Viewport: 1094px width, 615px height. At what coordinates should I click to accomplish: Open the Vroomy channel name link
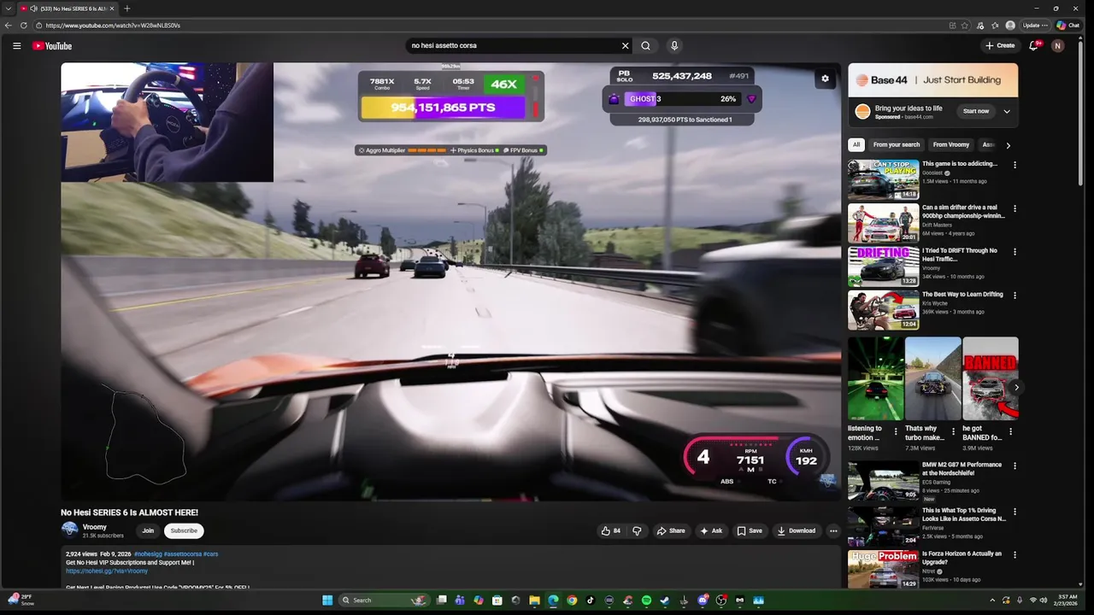click(x=95, y=527)
